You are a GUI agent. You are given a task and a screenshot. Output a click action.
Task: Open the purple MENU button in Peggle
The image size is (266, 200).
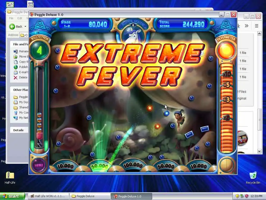point(39,165)
